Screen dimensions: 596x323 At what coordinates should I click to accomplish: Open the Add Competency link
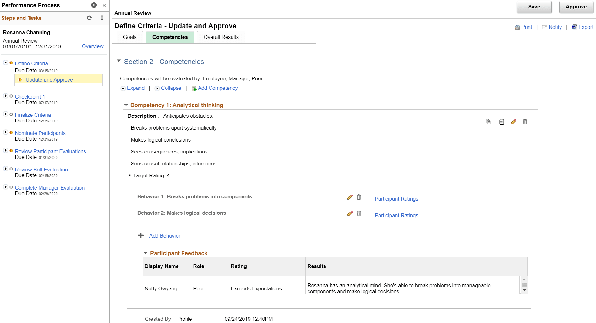click(218, 88)
